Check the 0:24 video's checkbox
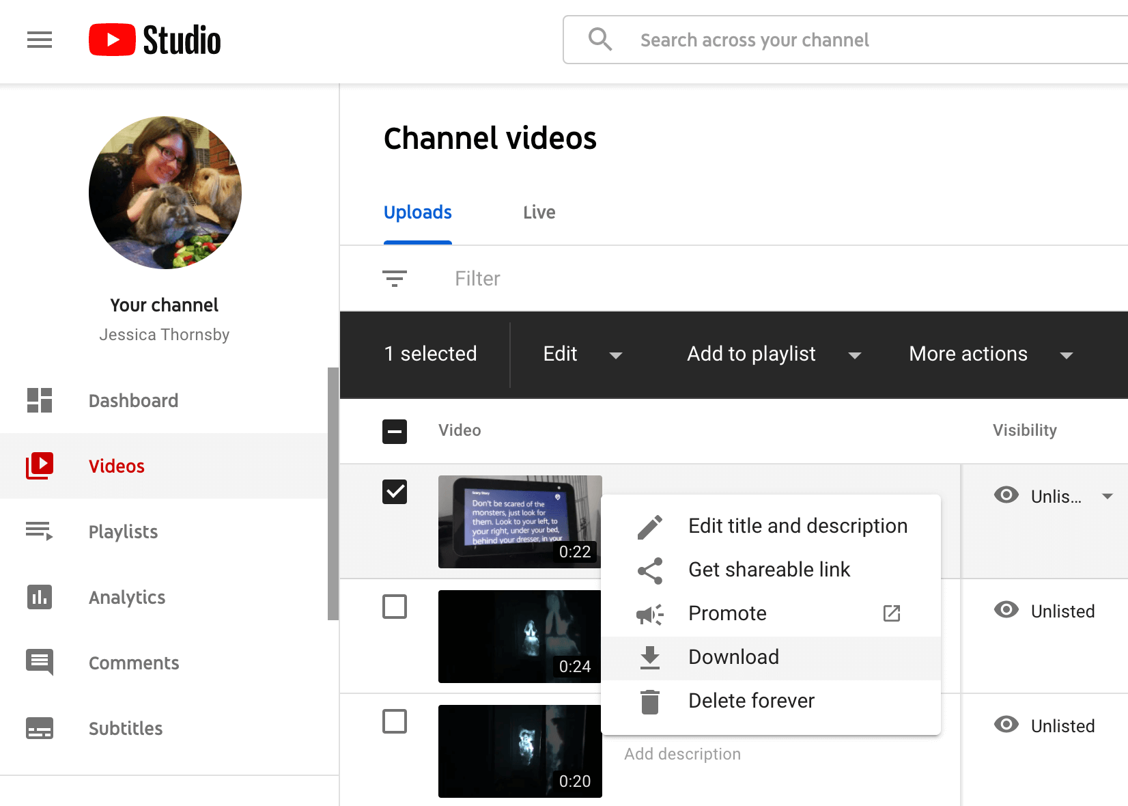 click(x=395, y=606)
